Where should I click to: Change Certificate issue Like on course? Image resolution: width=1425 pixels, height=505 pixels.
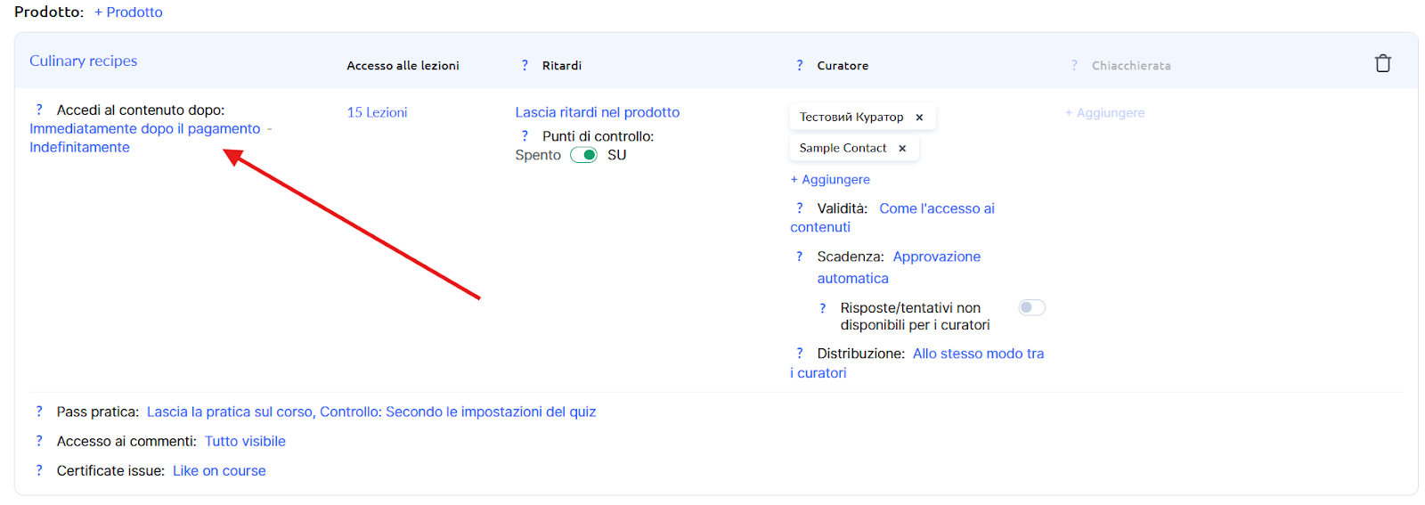[x=219, y=470]
